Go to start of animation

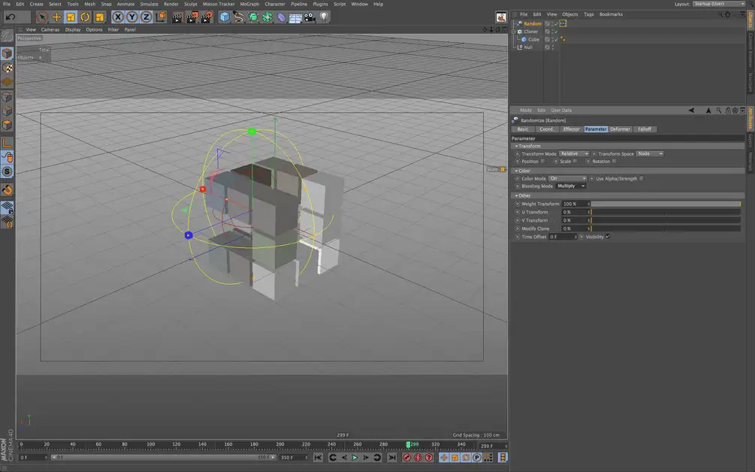pyautogui.click(x=318, y=458)
